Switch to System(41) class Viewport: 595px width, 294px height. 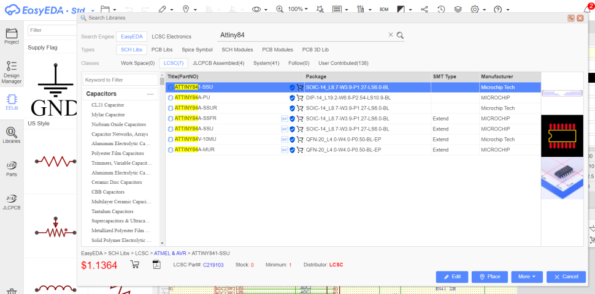coord(266,63)
